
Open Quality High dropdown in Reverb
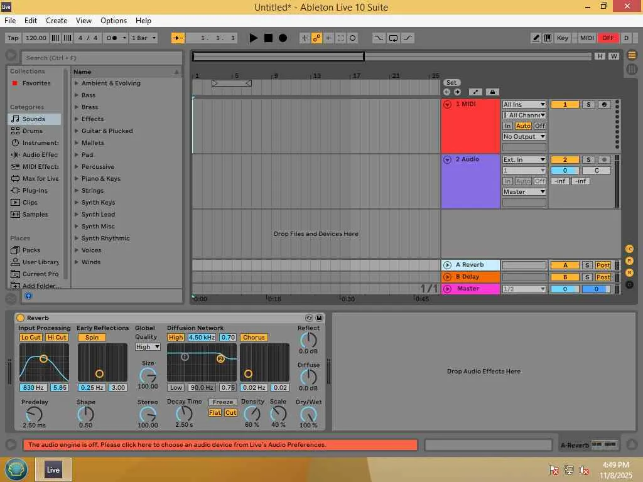click(148, 346)
